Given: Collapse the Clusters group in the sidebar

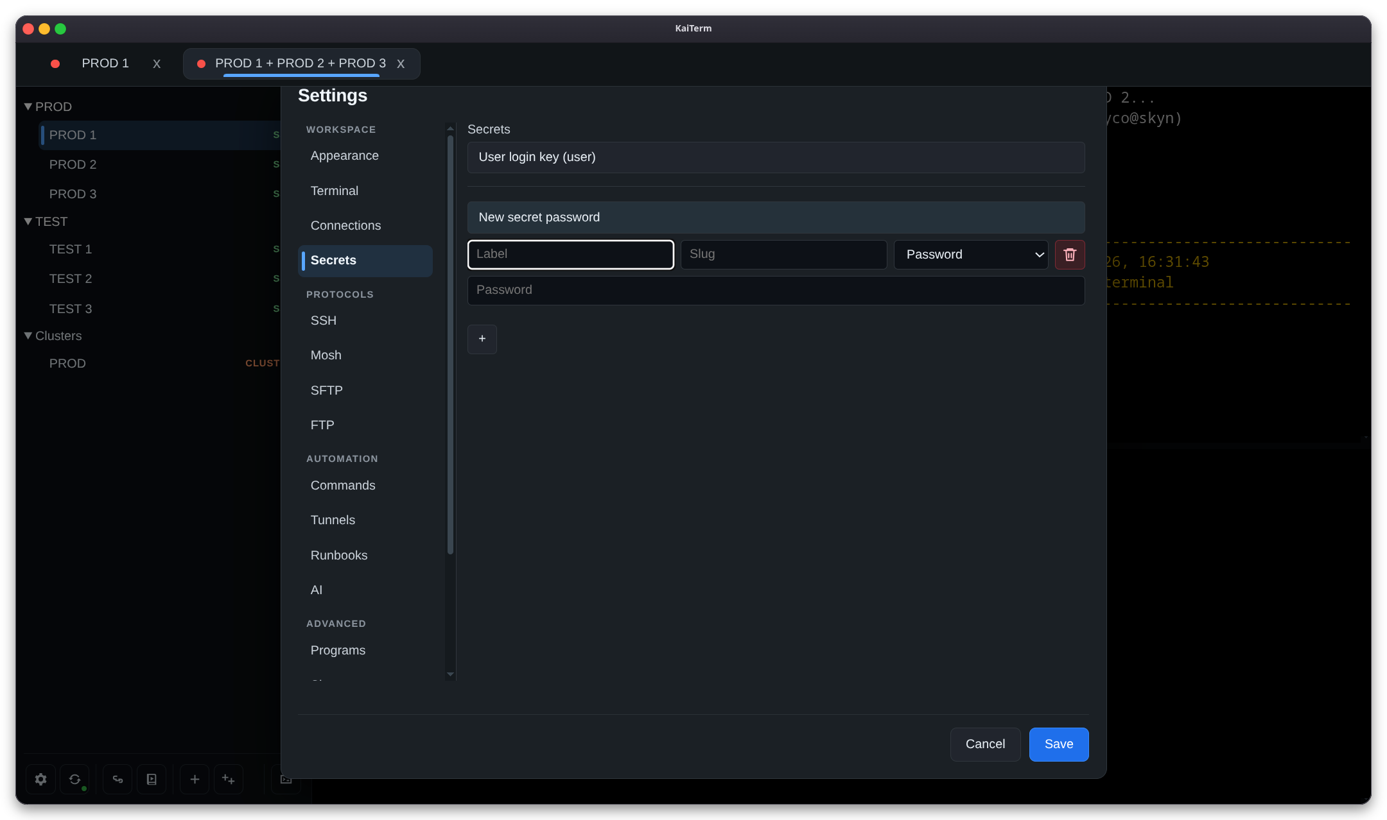Looking at the screenshot, I should [x=28, y=336].
